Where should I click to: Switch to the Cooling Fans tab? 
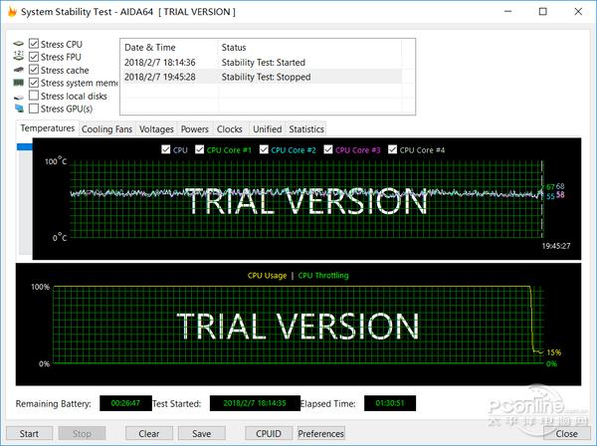[x=107, y=129]
